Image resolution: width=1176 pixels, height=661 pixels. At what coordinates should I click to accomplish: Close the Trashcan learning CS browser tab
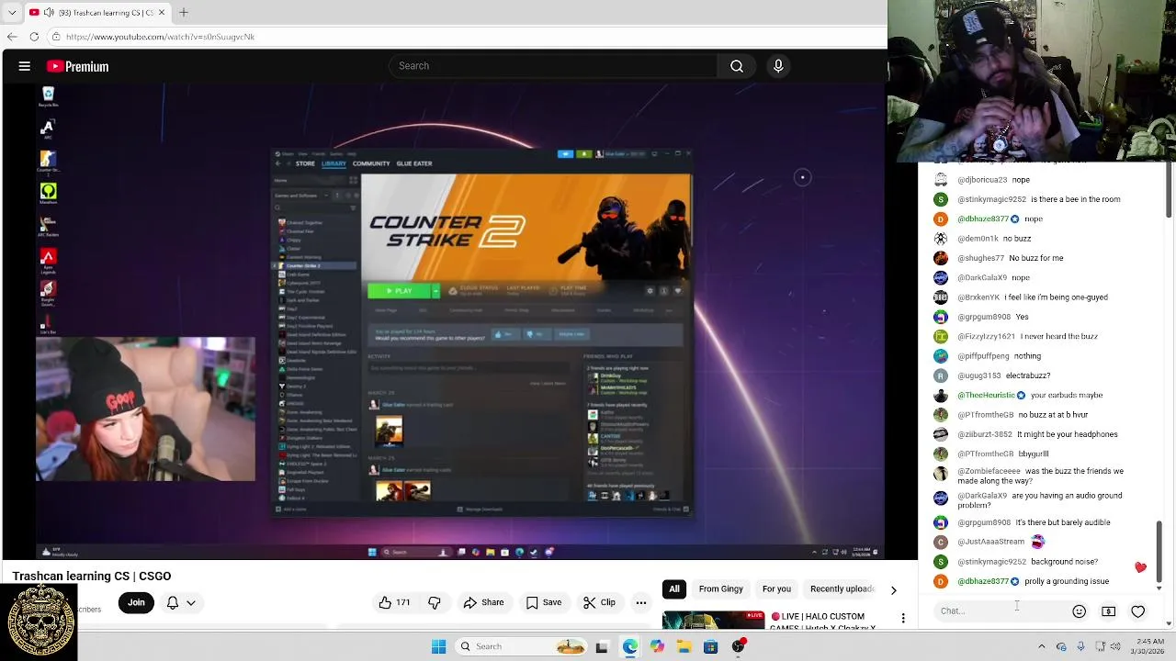[162, 12]
